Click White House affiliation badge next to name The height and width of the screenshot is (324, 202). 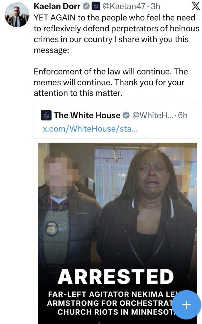96,6
